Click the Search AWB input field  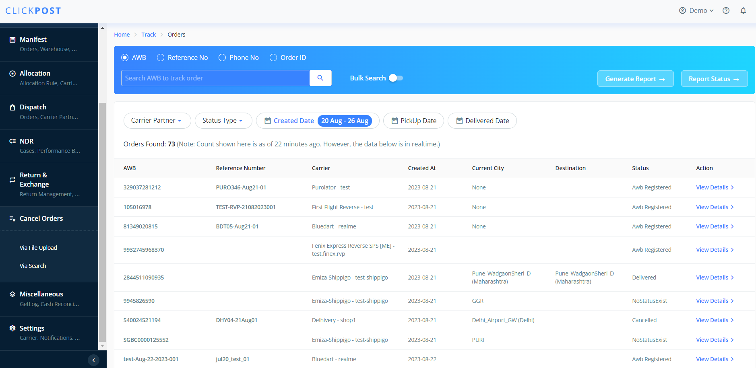coord(215,78)
